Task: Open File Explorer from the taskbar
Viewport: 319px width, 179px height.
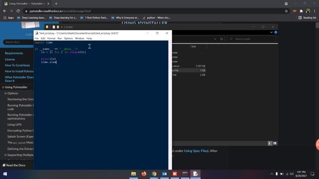Action: coord(134,174)
